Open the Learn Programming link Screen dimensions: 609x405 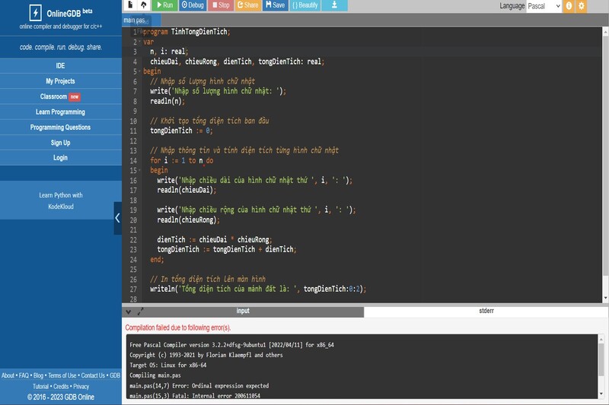60,112
